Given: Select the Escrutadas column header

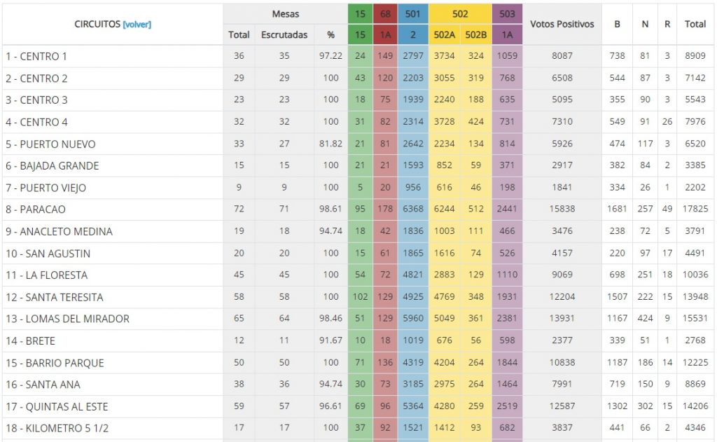Looking at the screenshot, I should (x=284, y=34).
